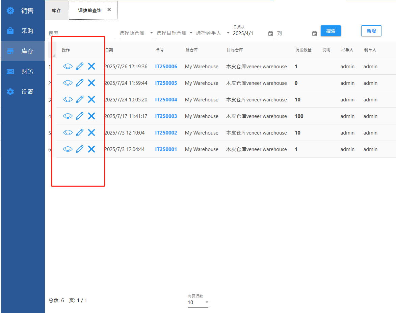Click the 新增 button
The image size is (396, 313).
[x=371, y=31]
